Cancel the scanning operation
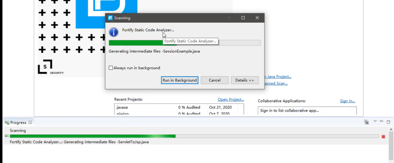 tap(214, 80)
